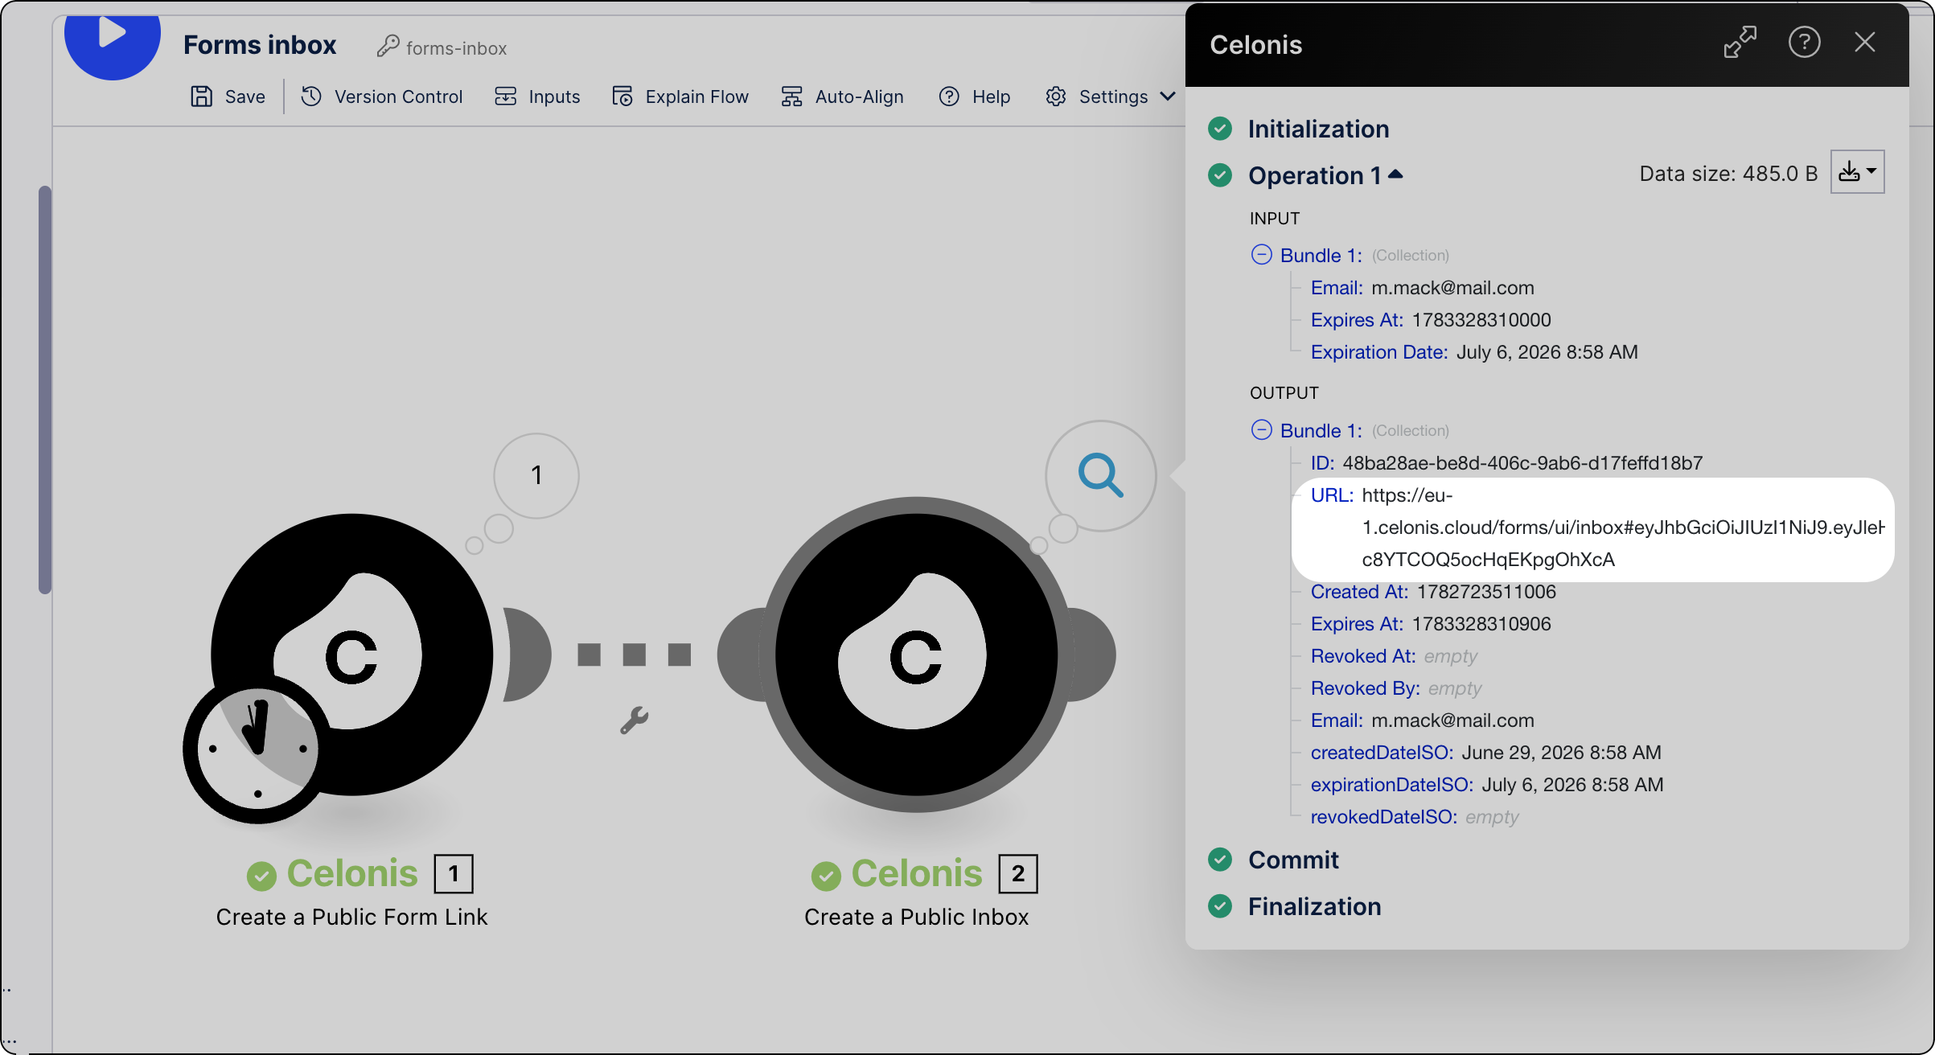The image size is (1935, 1055).
Task: Click Explain Flow
Action: coord(680,96)
